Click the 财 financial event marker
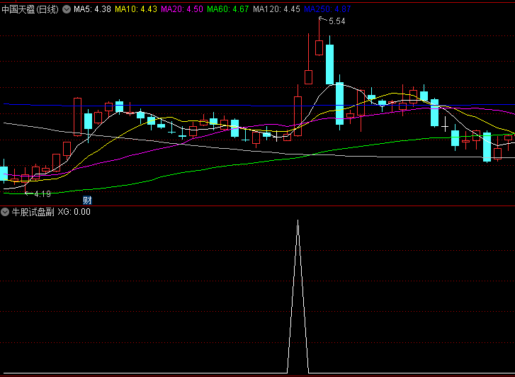 click(x=87, y=201)
